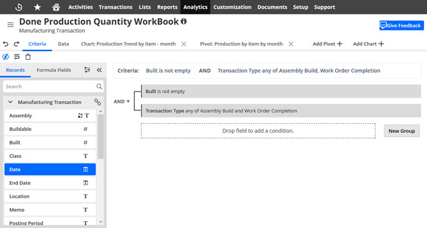Collapse the Manufacturing Transaction group

(11, 102)
